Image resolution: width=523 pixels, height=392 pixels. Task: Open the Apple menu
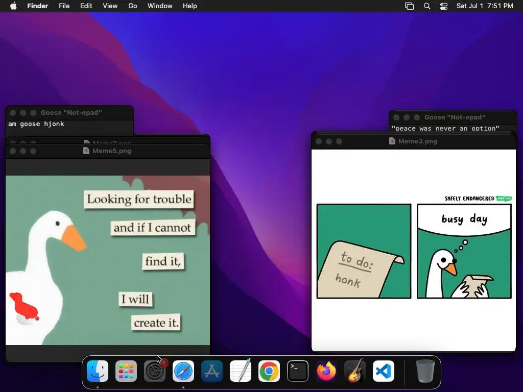13,6
